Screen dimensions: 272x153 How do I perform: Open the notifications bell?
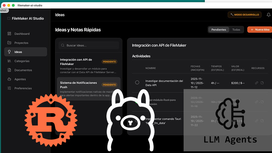coord(268,15)
